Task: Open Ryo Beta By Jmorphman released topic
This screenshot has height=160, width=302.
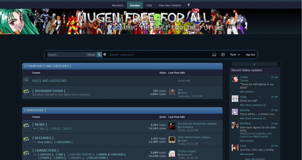Action: [197, 124]
